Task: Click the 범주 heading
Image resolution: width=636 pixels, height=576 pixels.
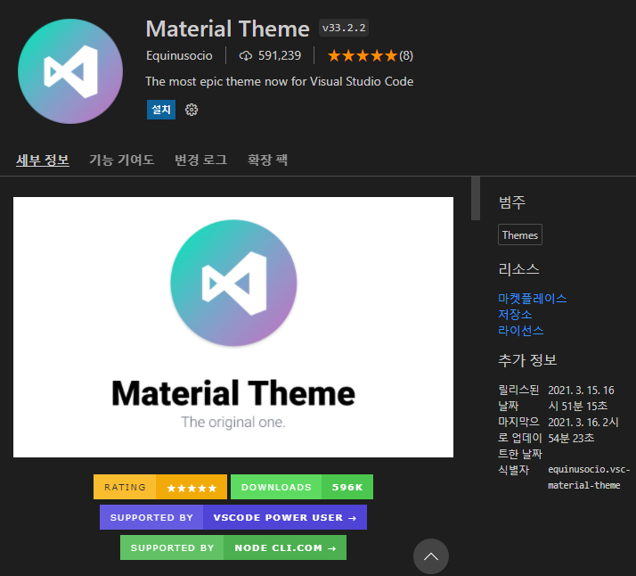Action: [512, 202]
